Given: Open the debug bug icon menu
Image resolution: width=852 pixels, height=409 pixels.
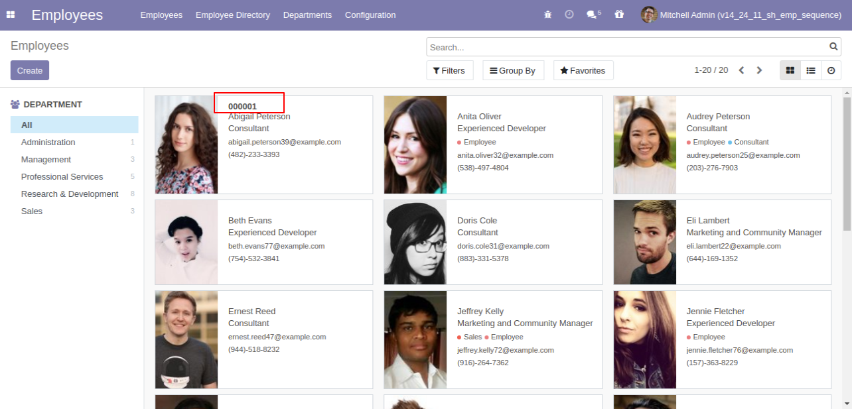Looking at the screenshot, I should 547,15.
